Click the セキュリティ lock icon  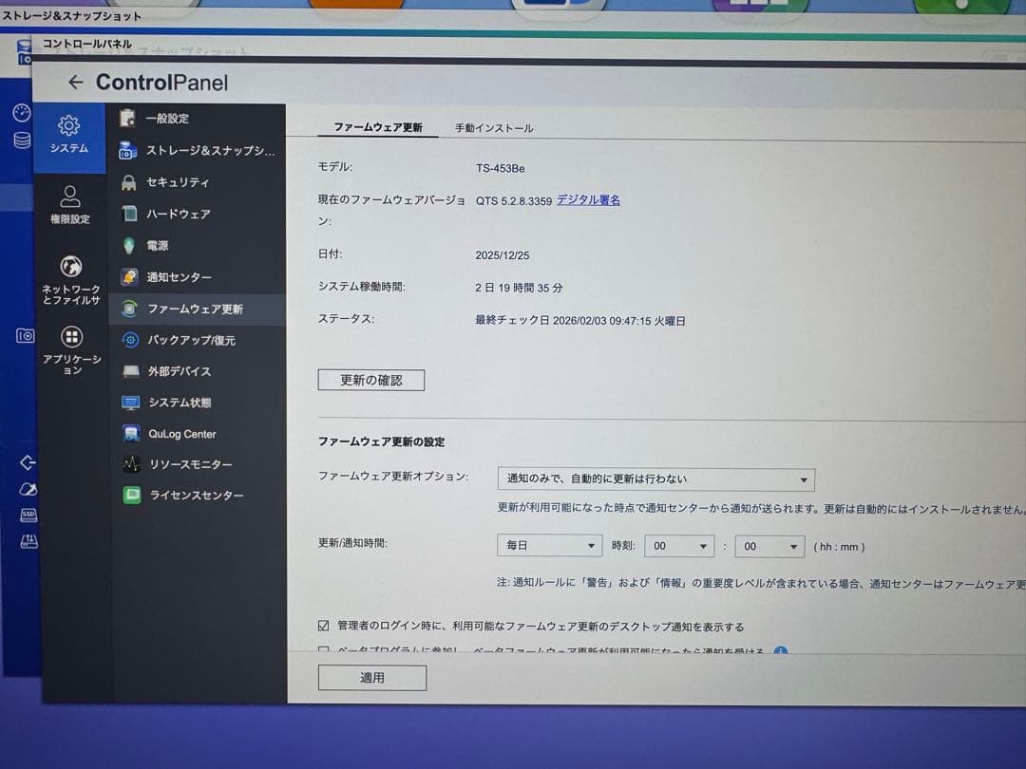pyautogui.click(x=129, y=182)
